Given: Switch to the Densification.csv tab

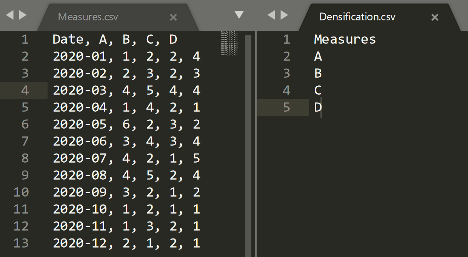Looking at the screenshot, I should tap(357, 17).
